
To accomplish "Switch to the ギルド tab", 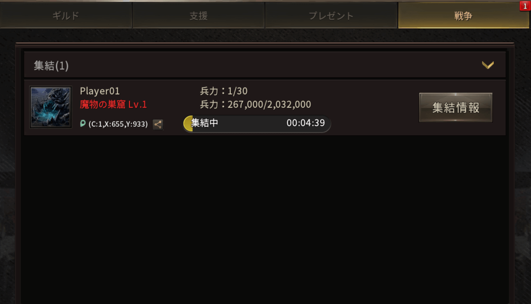I will (x=66, y=15).
